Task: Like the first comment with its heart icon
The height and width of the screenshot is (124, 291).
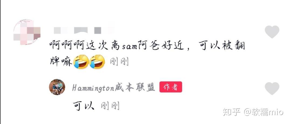Action: pyautogui.click(x=272, y=32)
